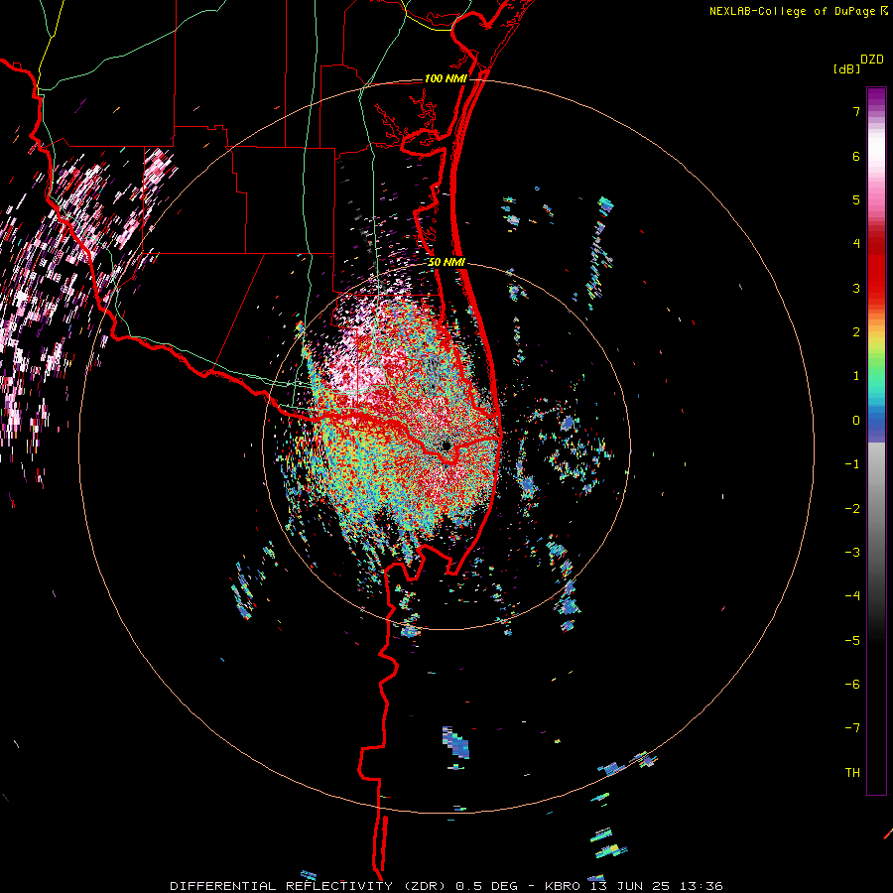Select the -7 value on the dB scale

point(852,728)
